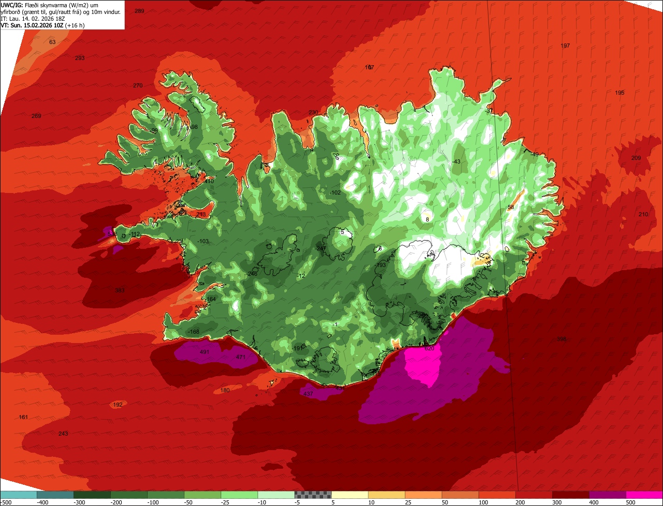Click the value 230 off the north coast
This screenshot has width=663, height=506.
point(313,112)
